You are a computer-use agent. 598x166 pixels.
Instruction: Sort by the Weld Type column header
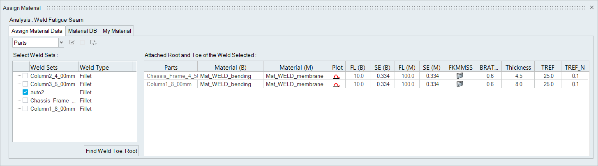(105, 68)
